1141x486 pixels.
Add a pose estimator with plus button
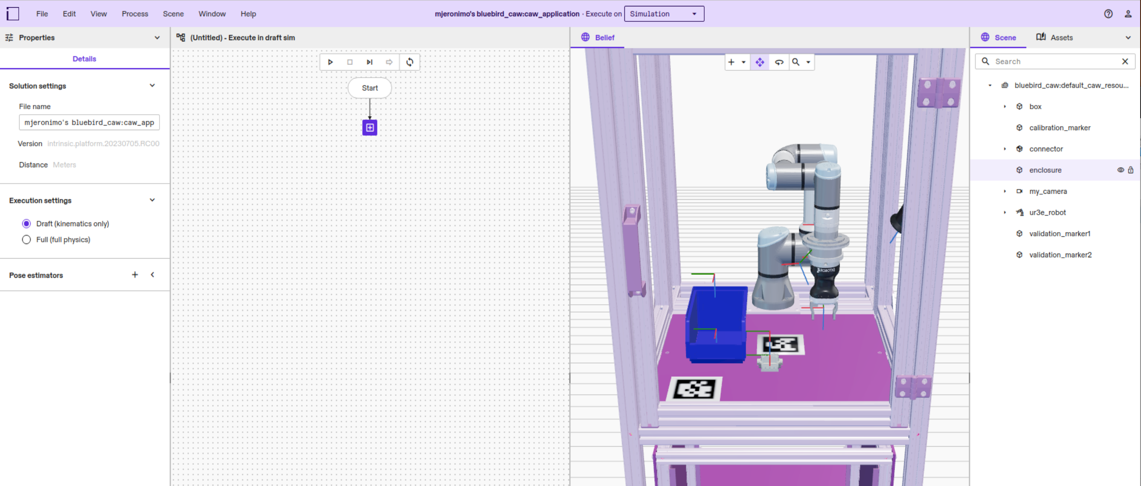(x=135, y=275)
